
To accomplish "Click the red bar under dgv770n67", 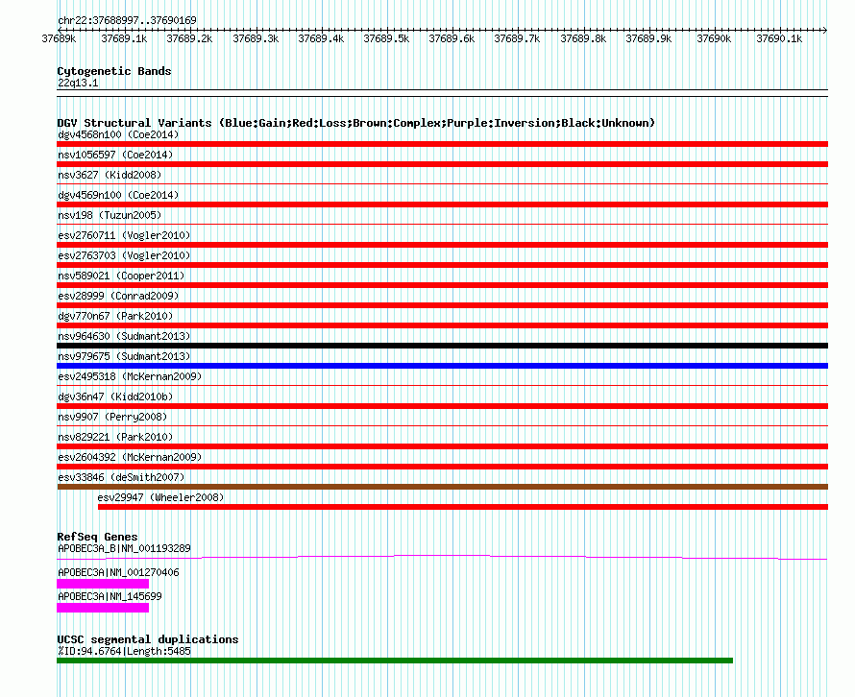I will click(442, 325).
